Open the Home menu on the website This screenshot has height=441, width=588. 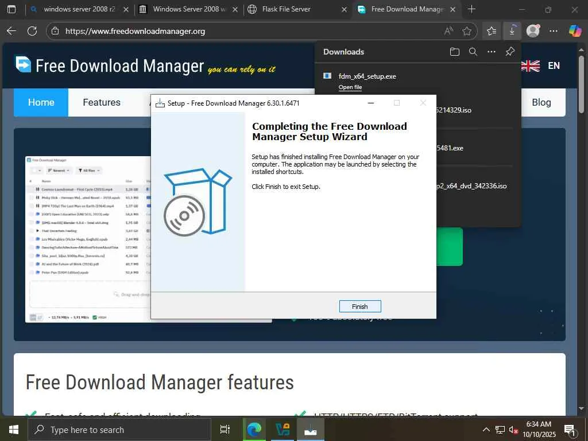(41, 102)
